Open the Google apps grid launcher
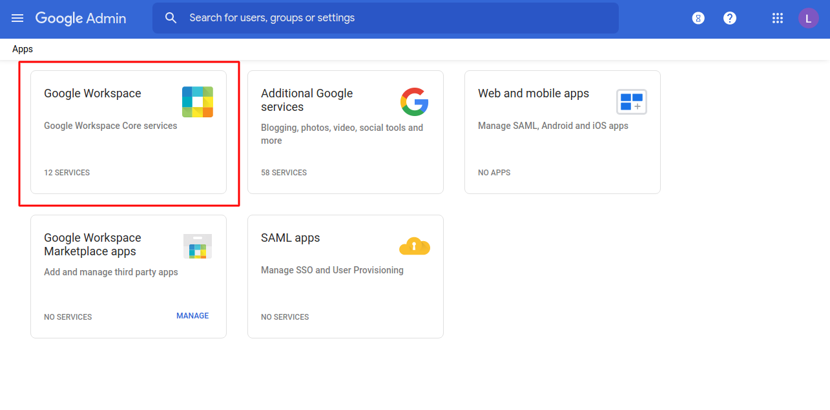The width and height of the screenshot is (830, 410). pyautogui.click(x=778, y=18)
